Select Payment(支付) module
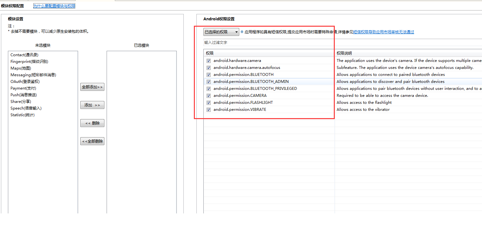Viewport: 482px width, 235px height. (23, 88)
